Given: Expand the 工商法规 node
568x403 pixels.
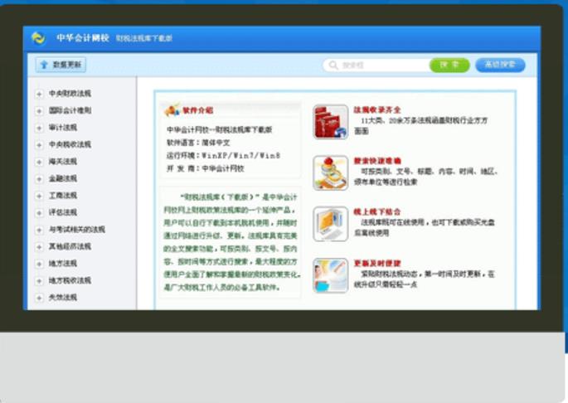Looking at the screenshot, I should coord(39,196).
